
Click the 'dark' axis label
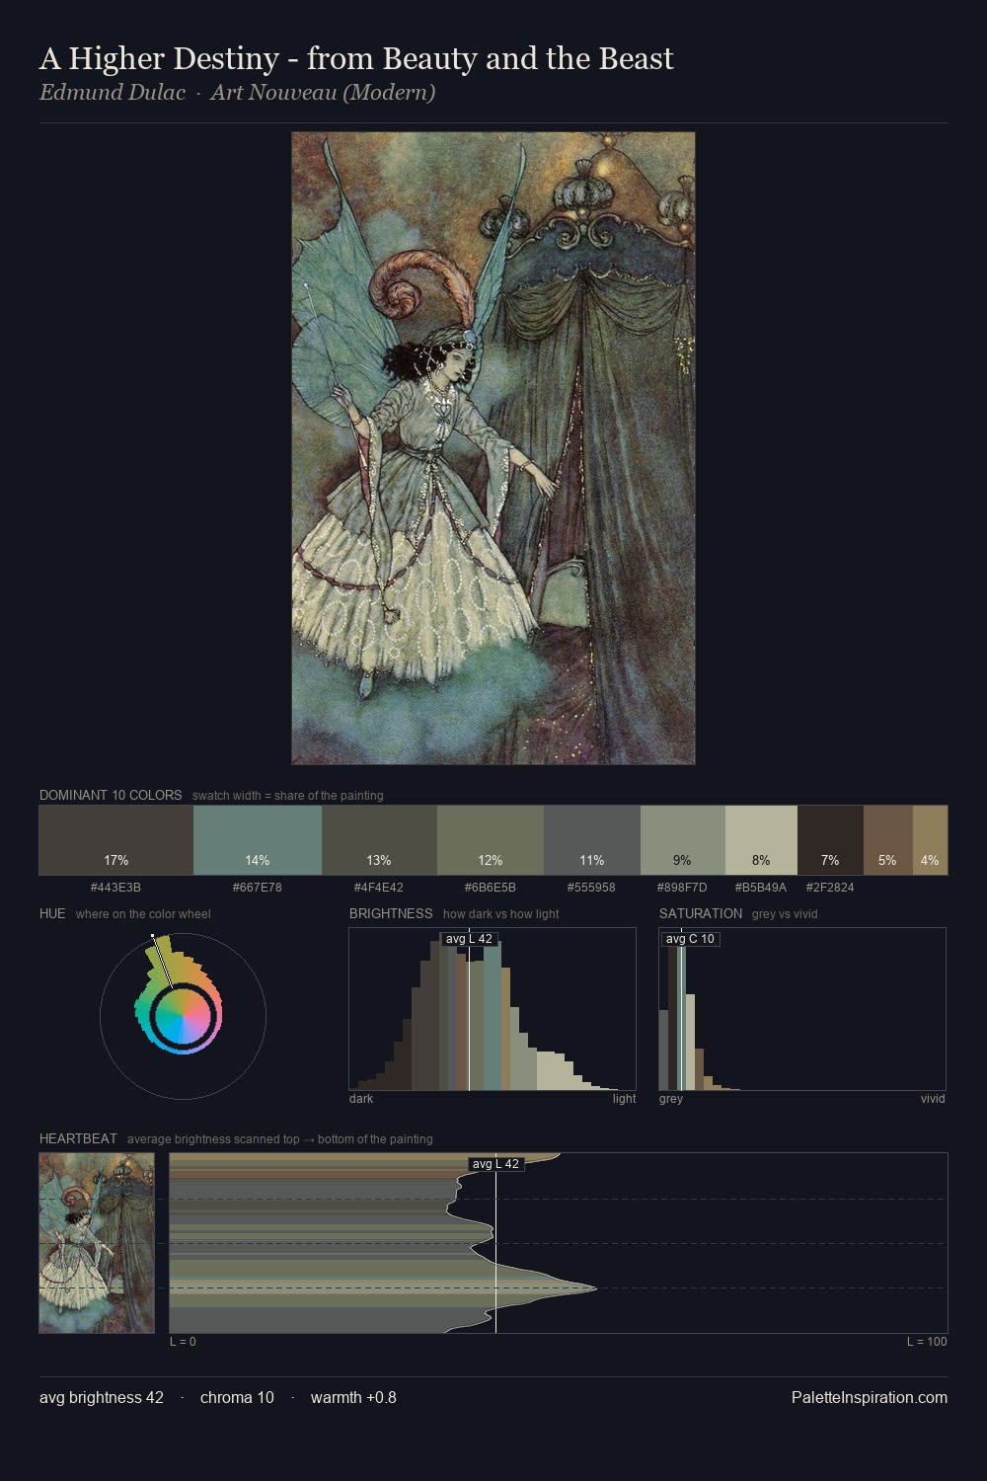point(361,1099)
